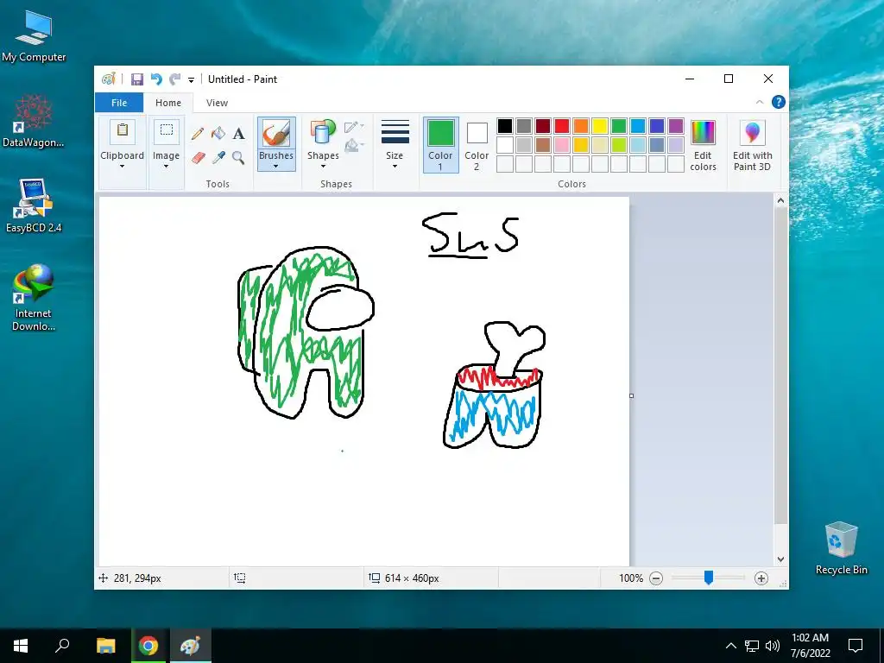
Task: Click the zoom slider thumb
Action: (x=709, y=578)
